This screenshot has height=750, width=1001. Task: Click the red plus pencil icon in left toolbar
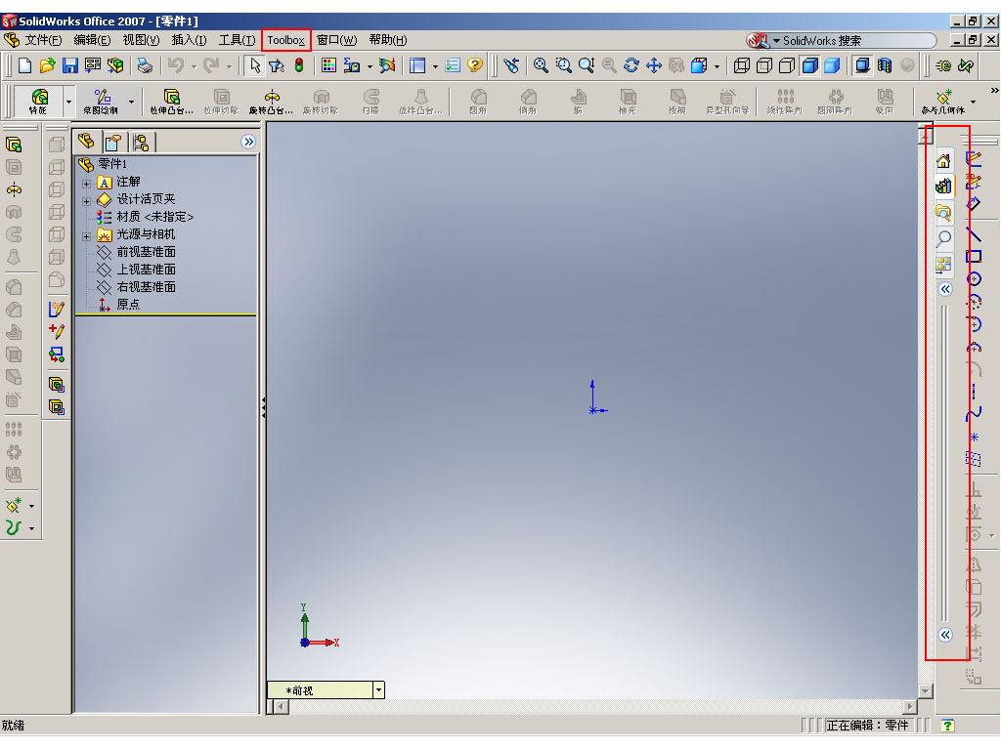(x=56, y=331)
